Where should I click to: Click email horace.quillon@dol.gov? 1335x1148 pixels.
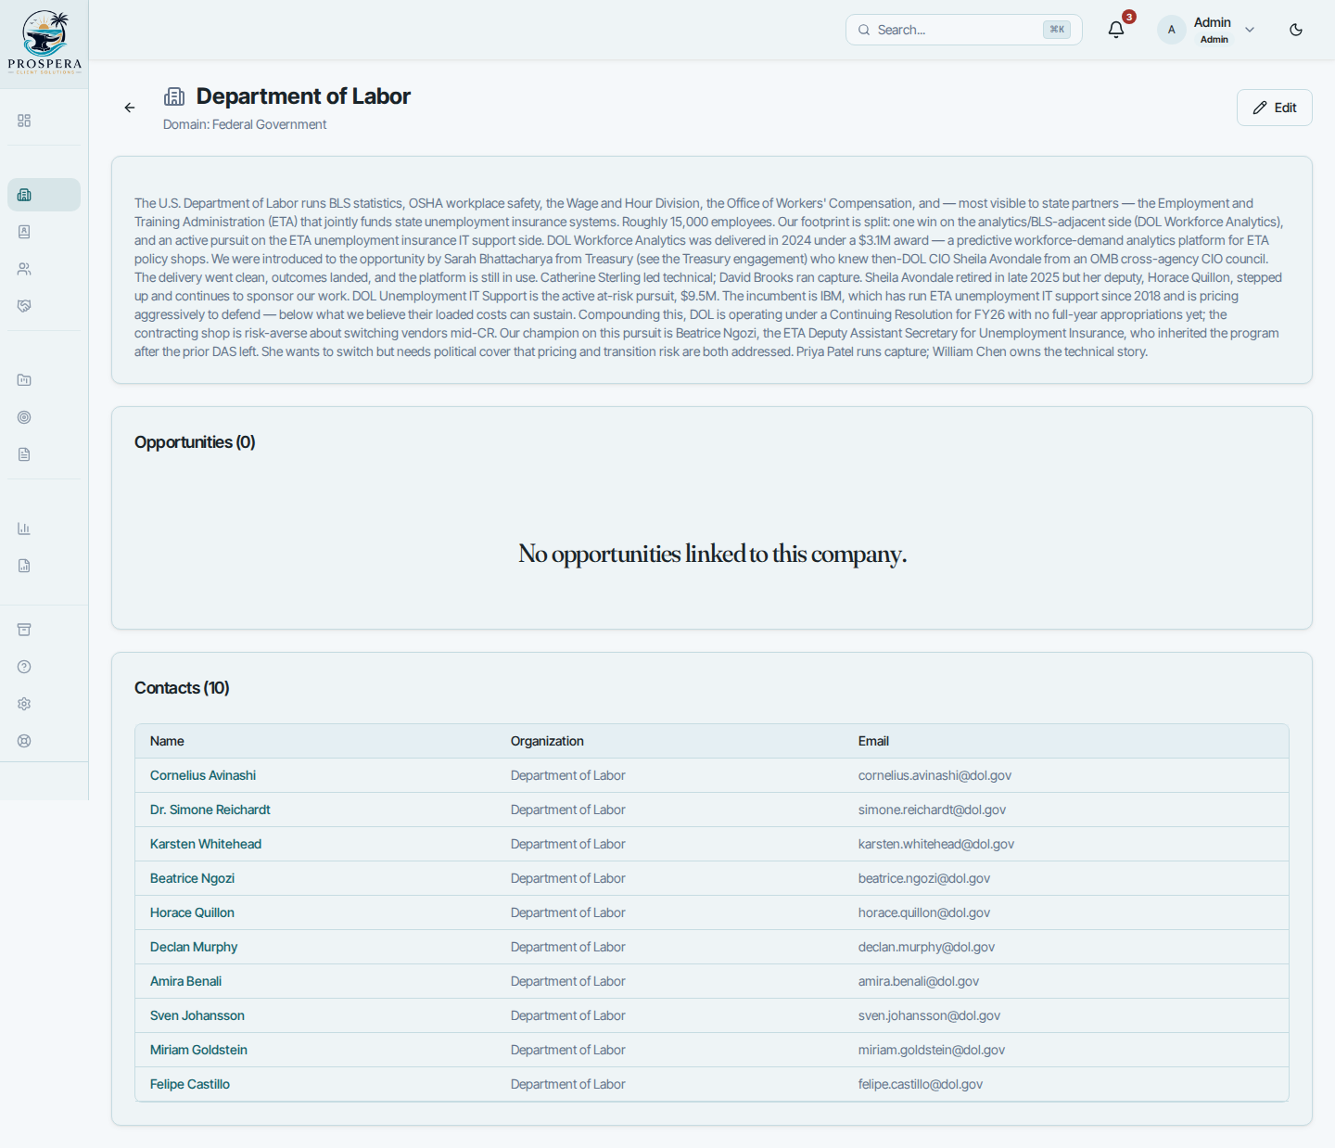pyautogui.click(x=924, y=912)
